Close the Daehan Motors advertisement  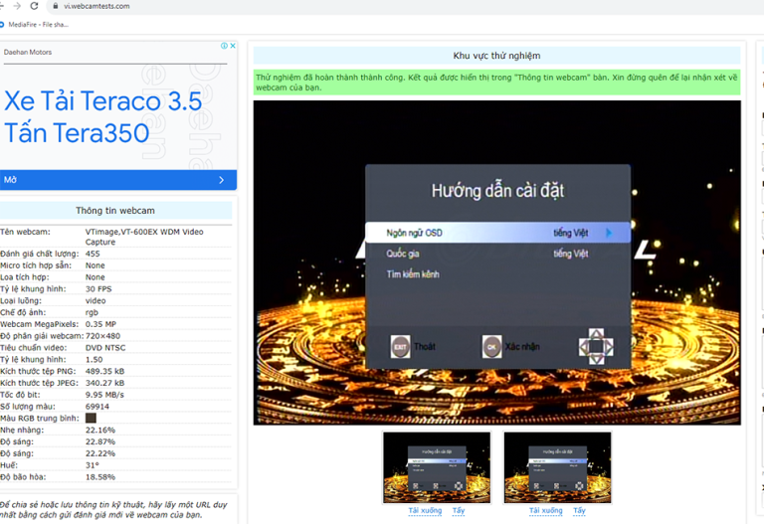pos(233,46)
